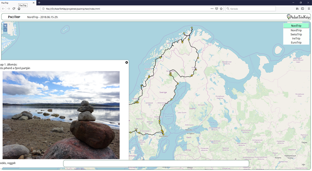This screenshot has height=171, width=312.
Task: Open the stacked stones photo
Action: point(61,115)
